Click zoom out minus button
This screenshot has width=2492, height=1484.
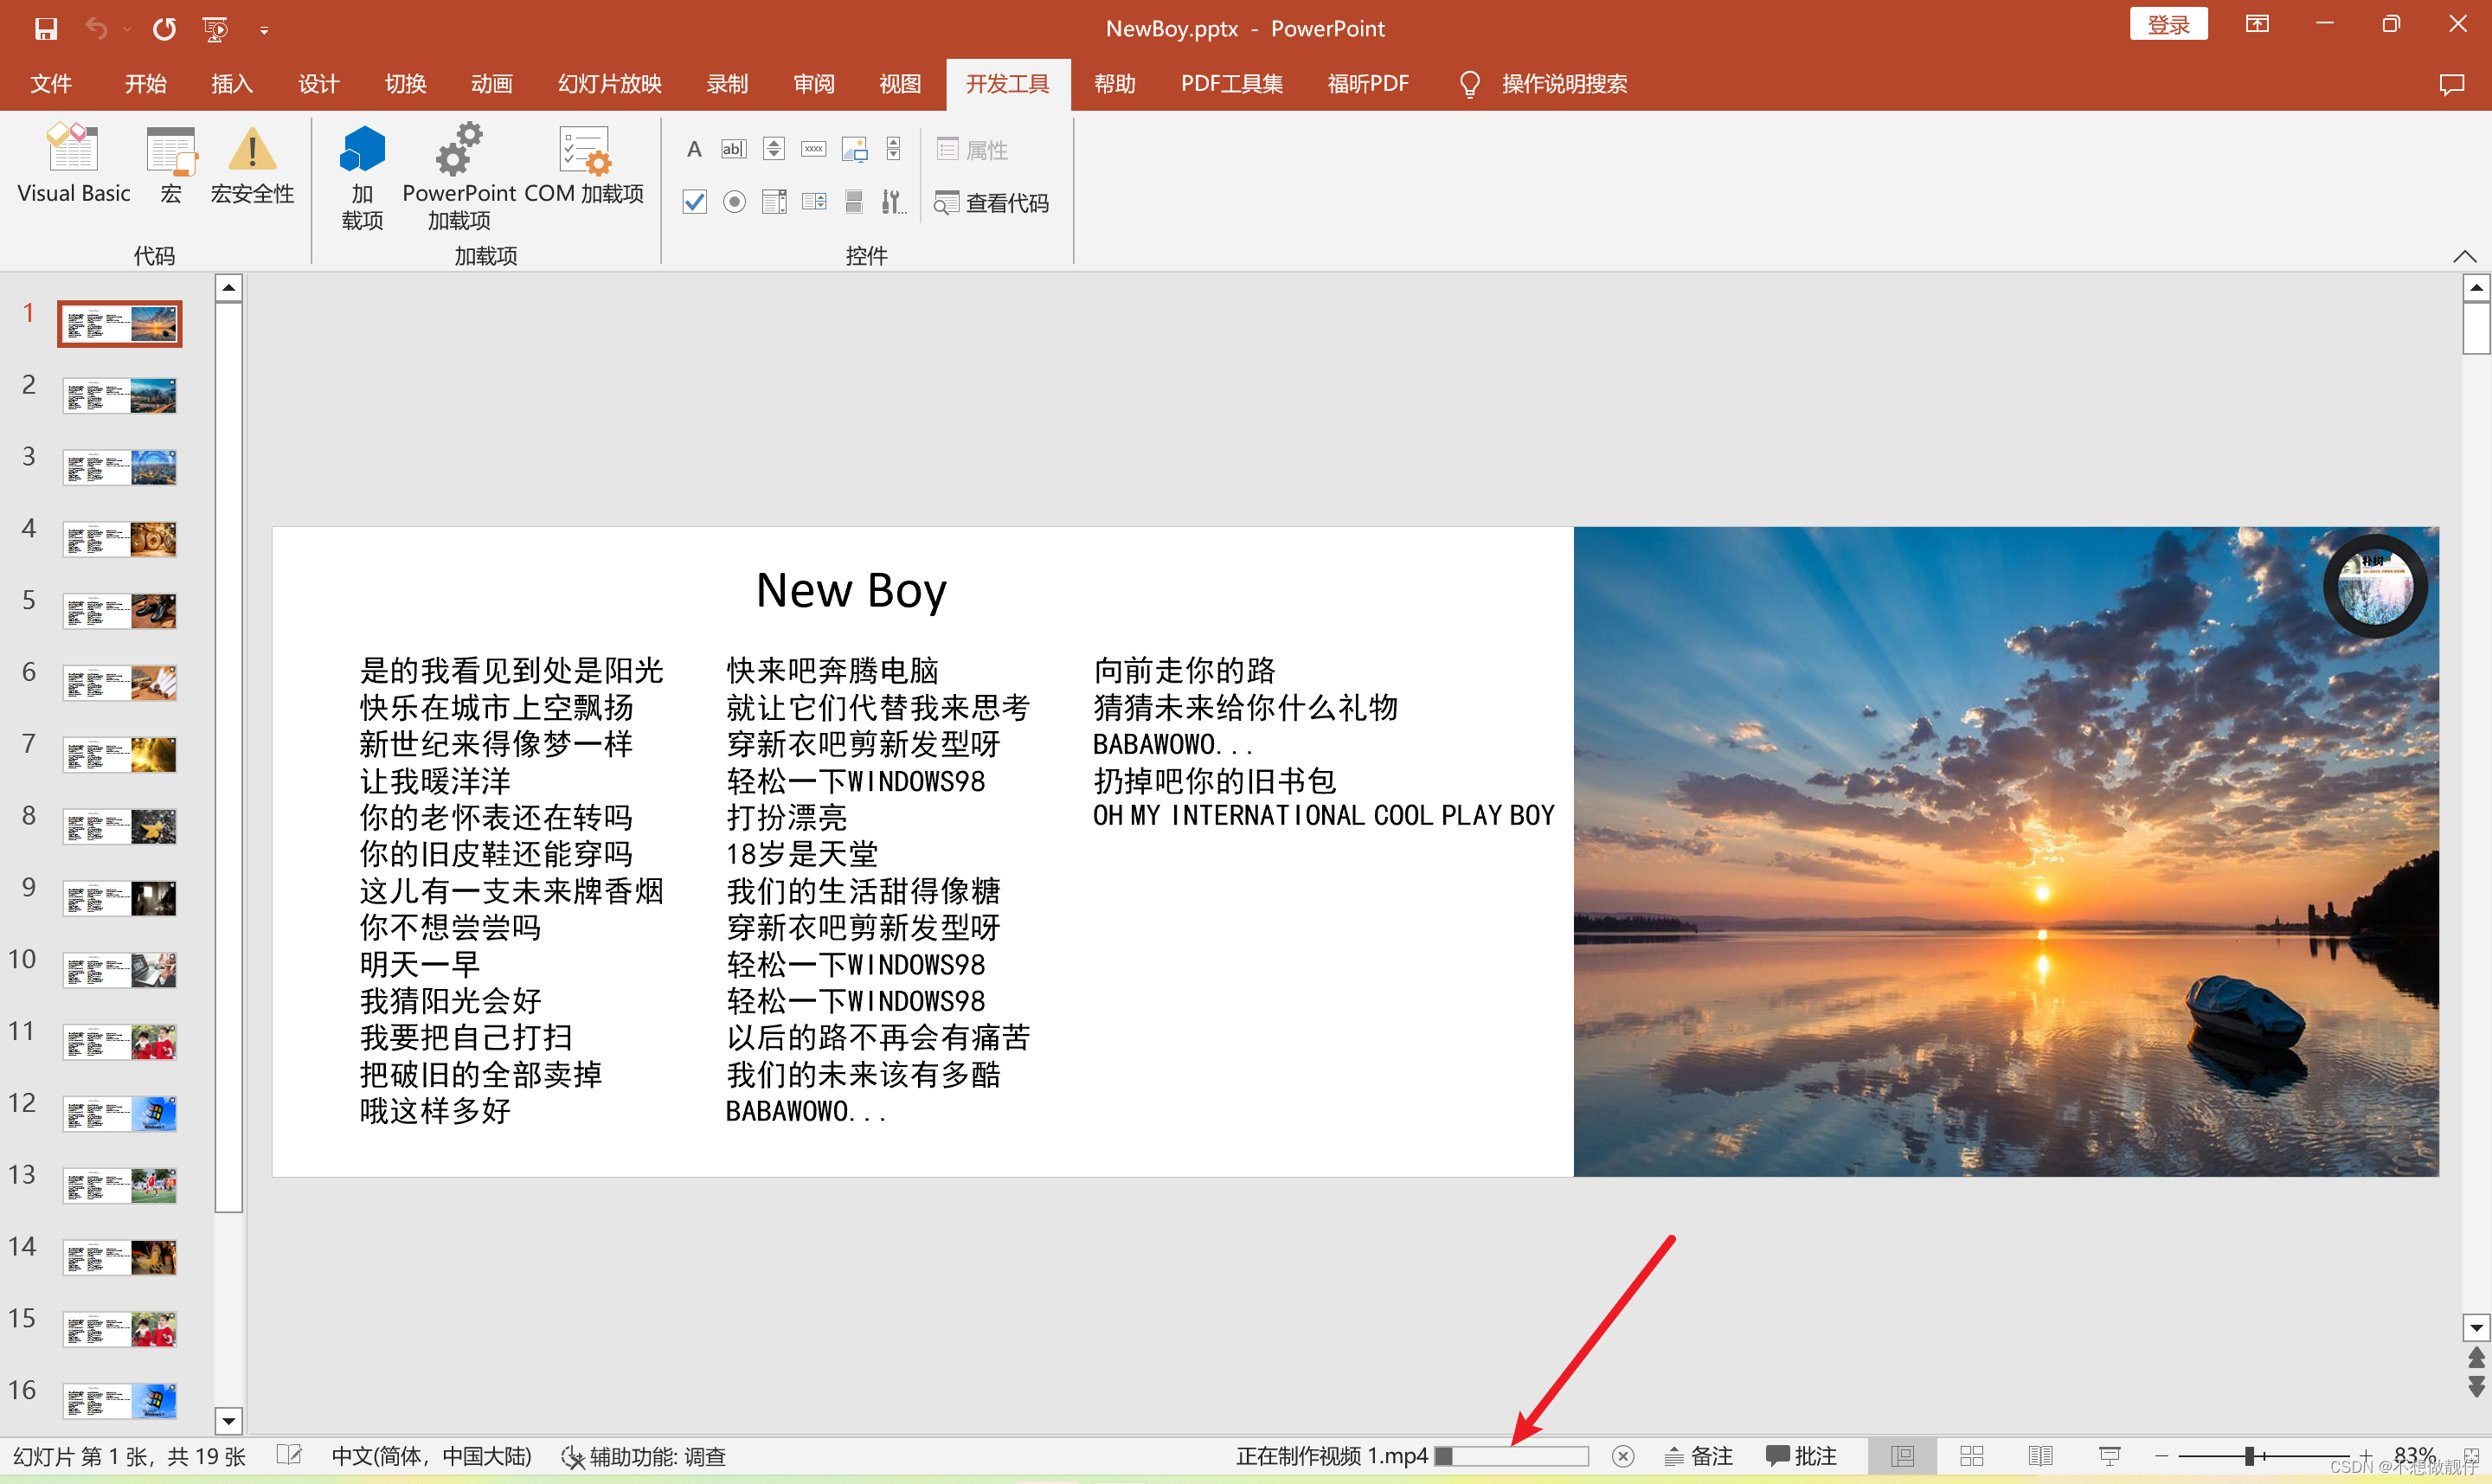tap(2161, 1456)
